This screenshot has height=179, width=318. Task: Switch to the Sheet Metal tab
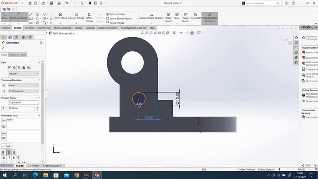point(44,28)
